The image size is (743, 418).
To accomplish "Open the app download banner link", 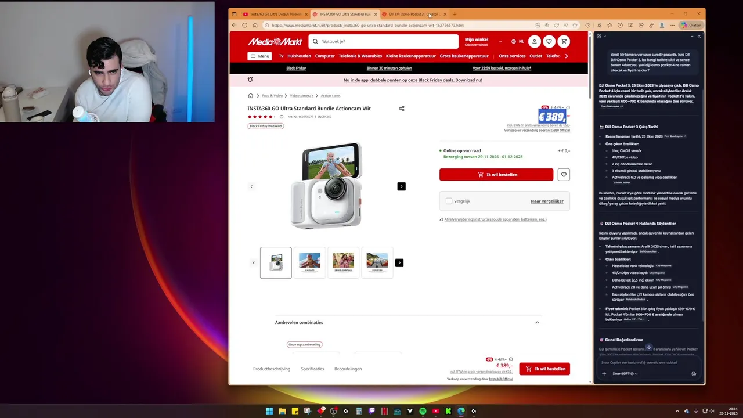I will coord(413,80).
